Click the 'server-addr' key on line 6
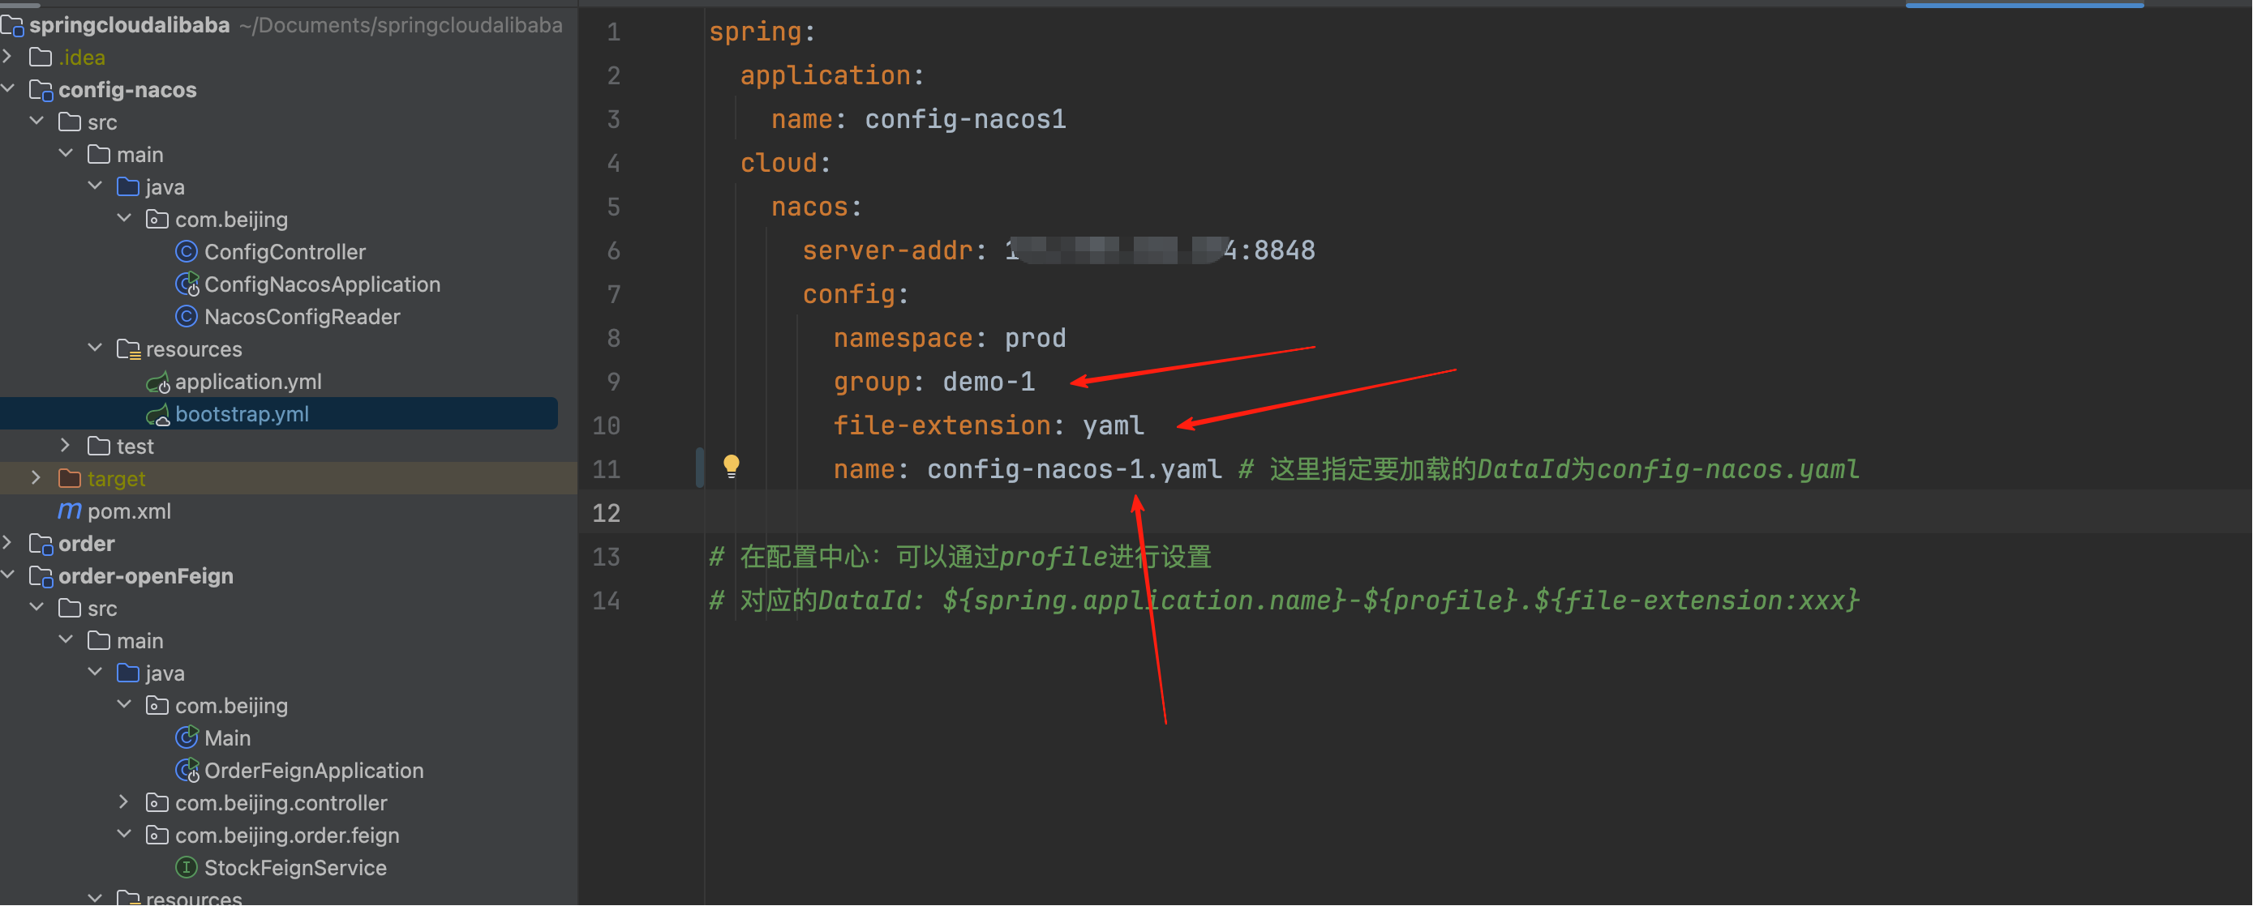Viewport: 2253px width, 906px height. [x=888, y=250]
